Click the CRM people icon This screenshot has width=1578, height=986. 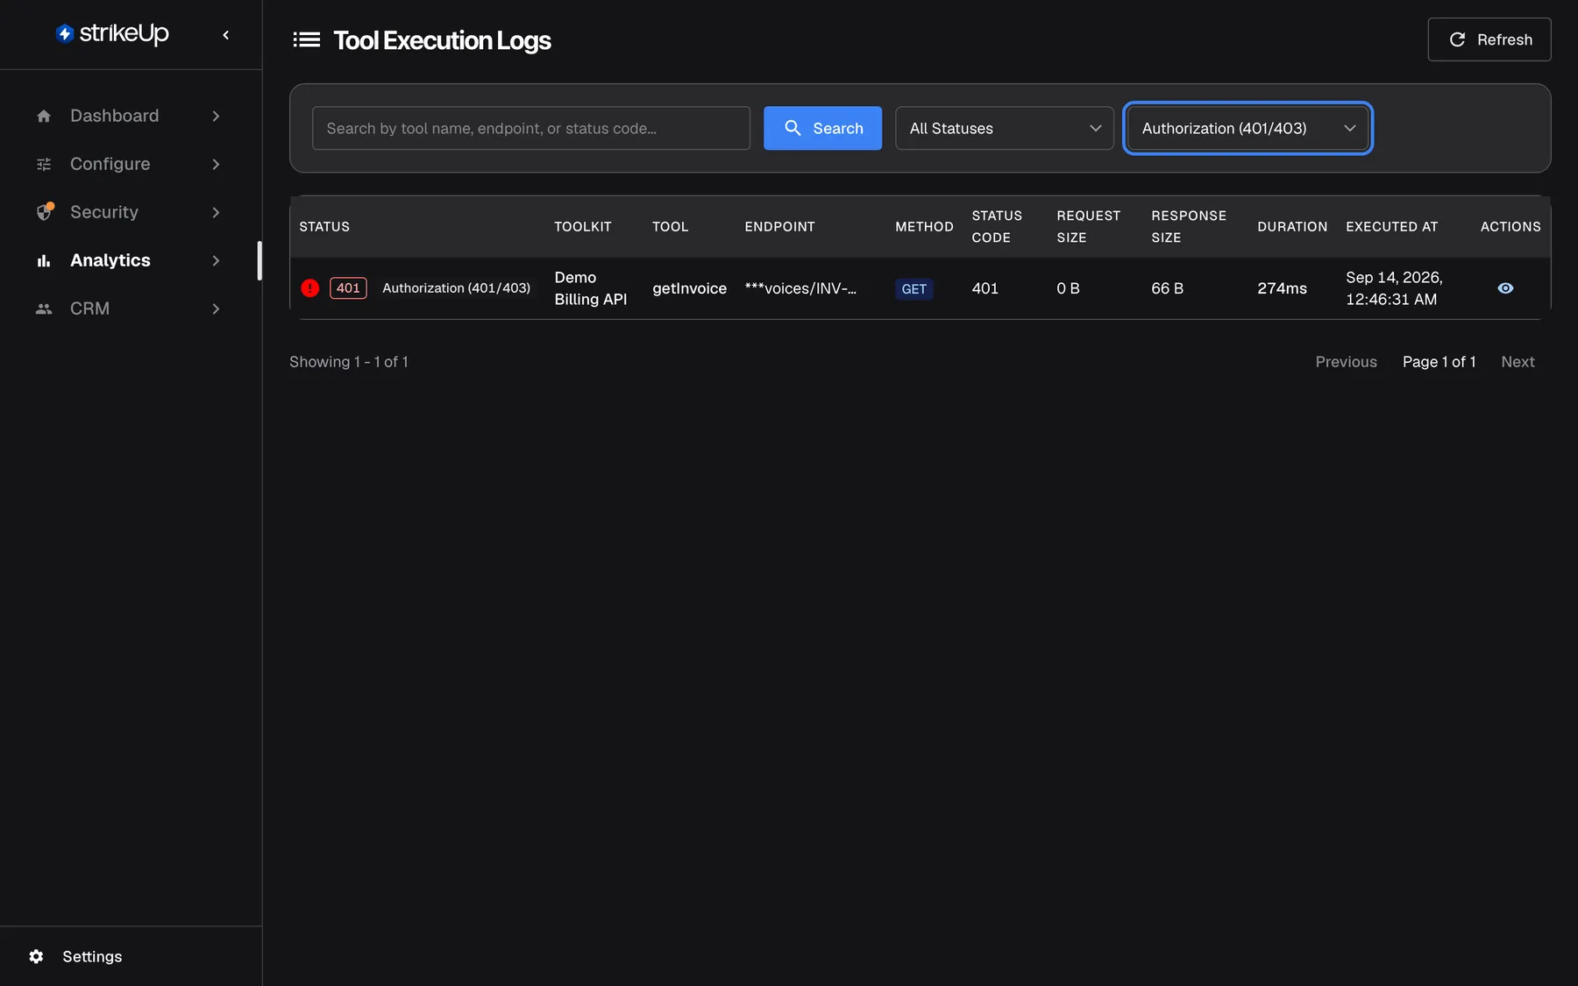coord(44,309)
